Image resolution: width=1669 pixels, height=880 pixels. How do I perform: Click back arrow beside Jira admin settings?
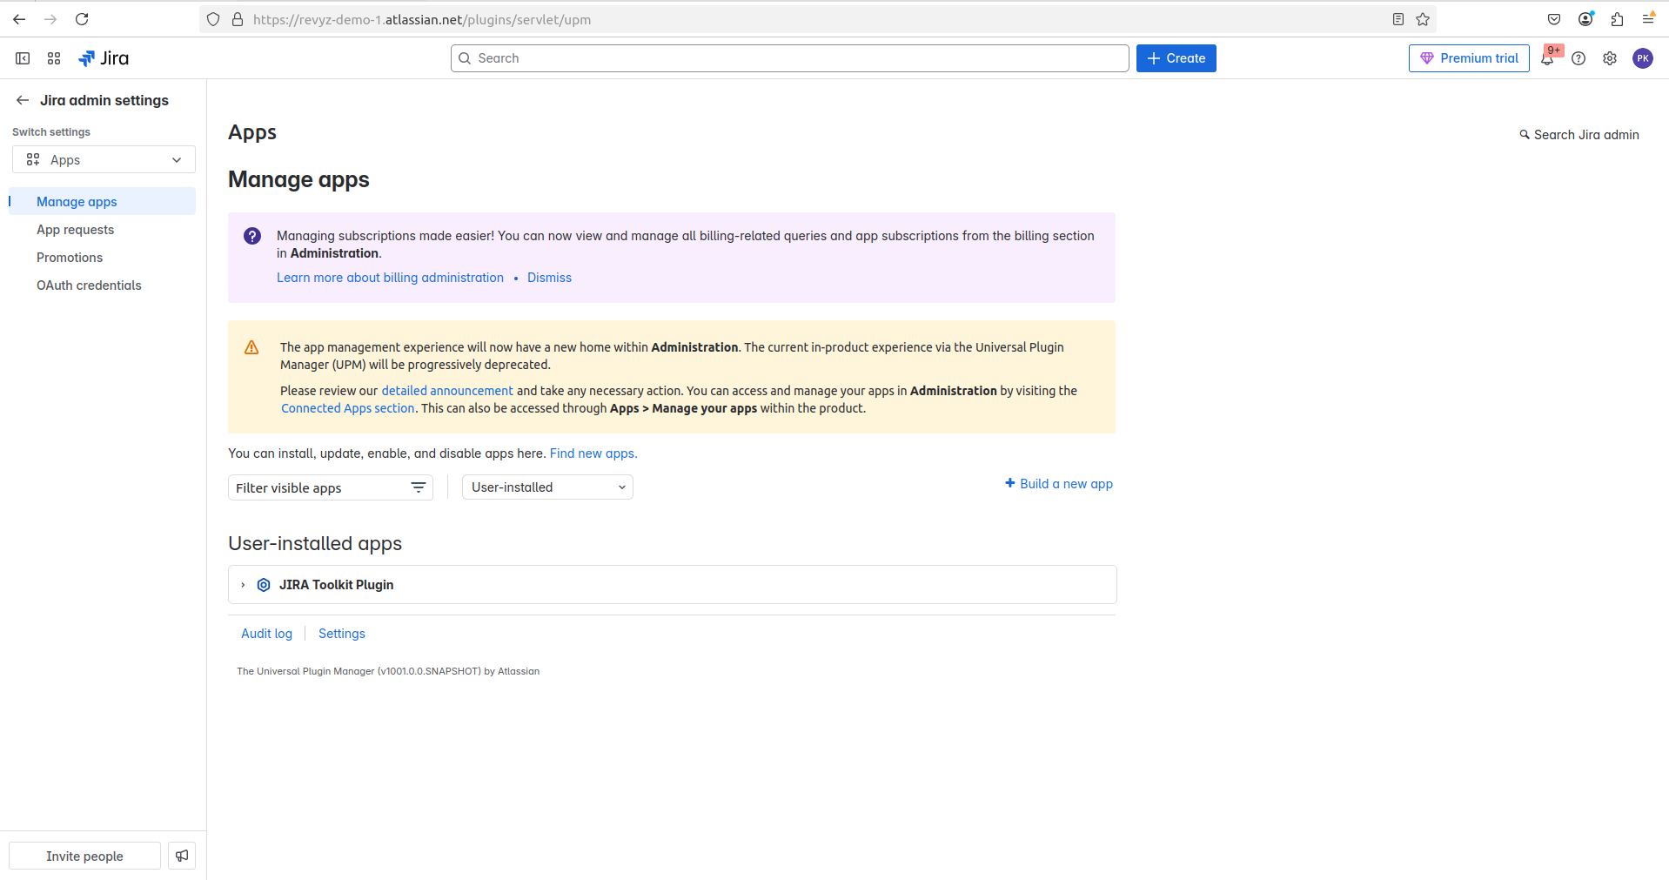pos(23,100)
